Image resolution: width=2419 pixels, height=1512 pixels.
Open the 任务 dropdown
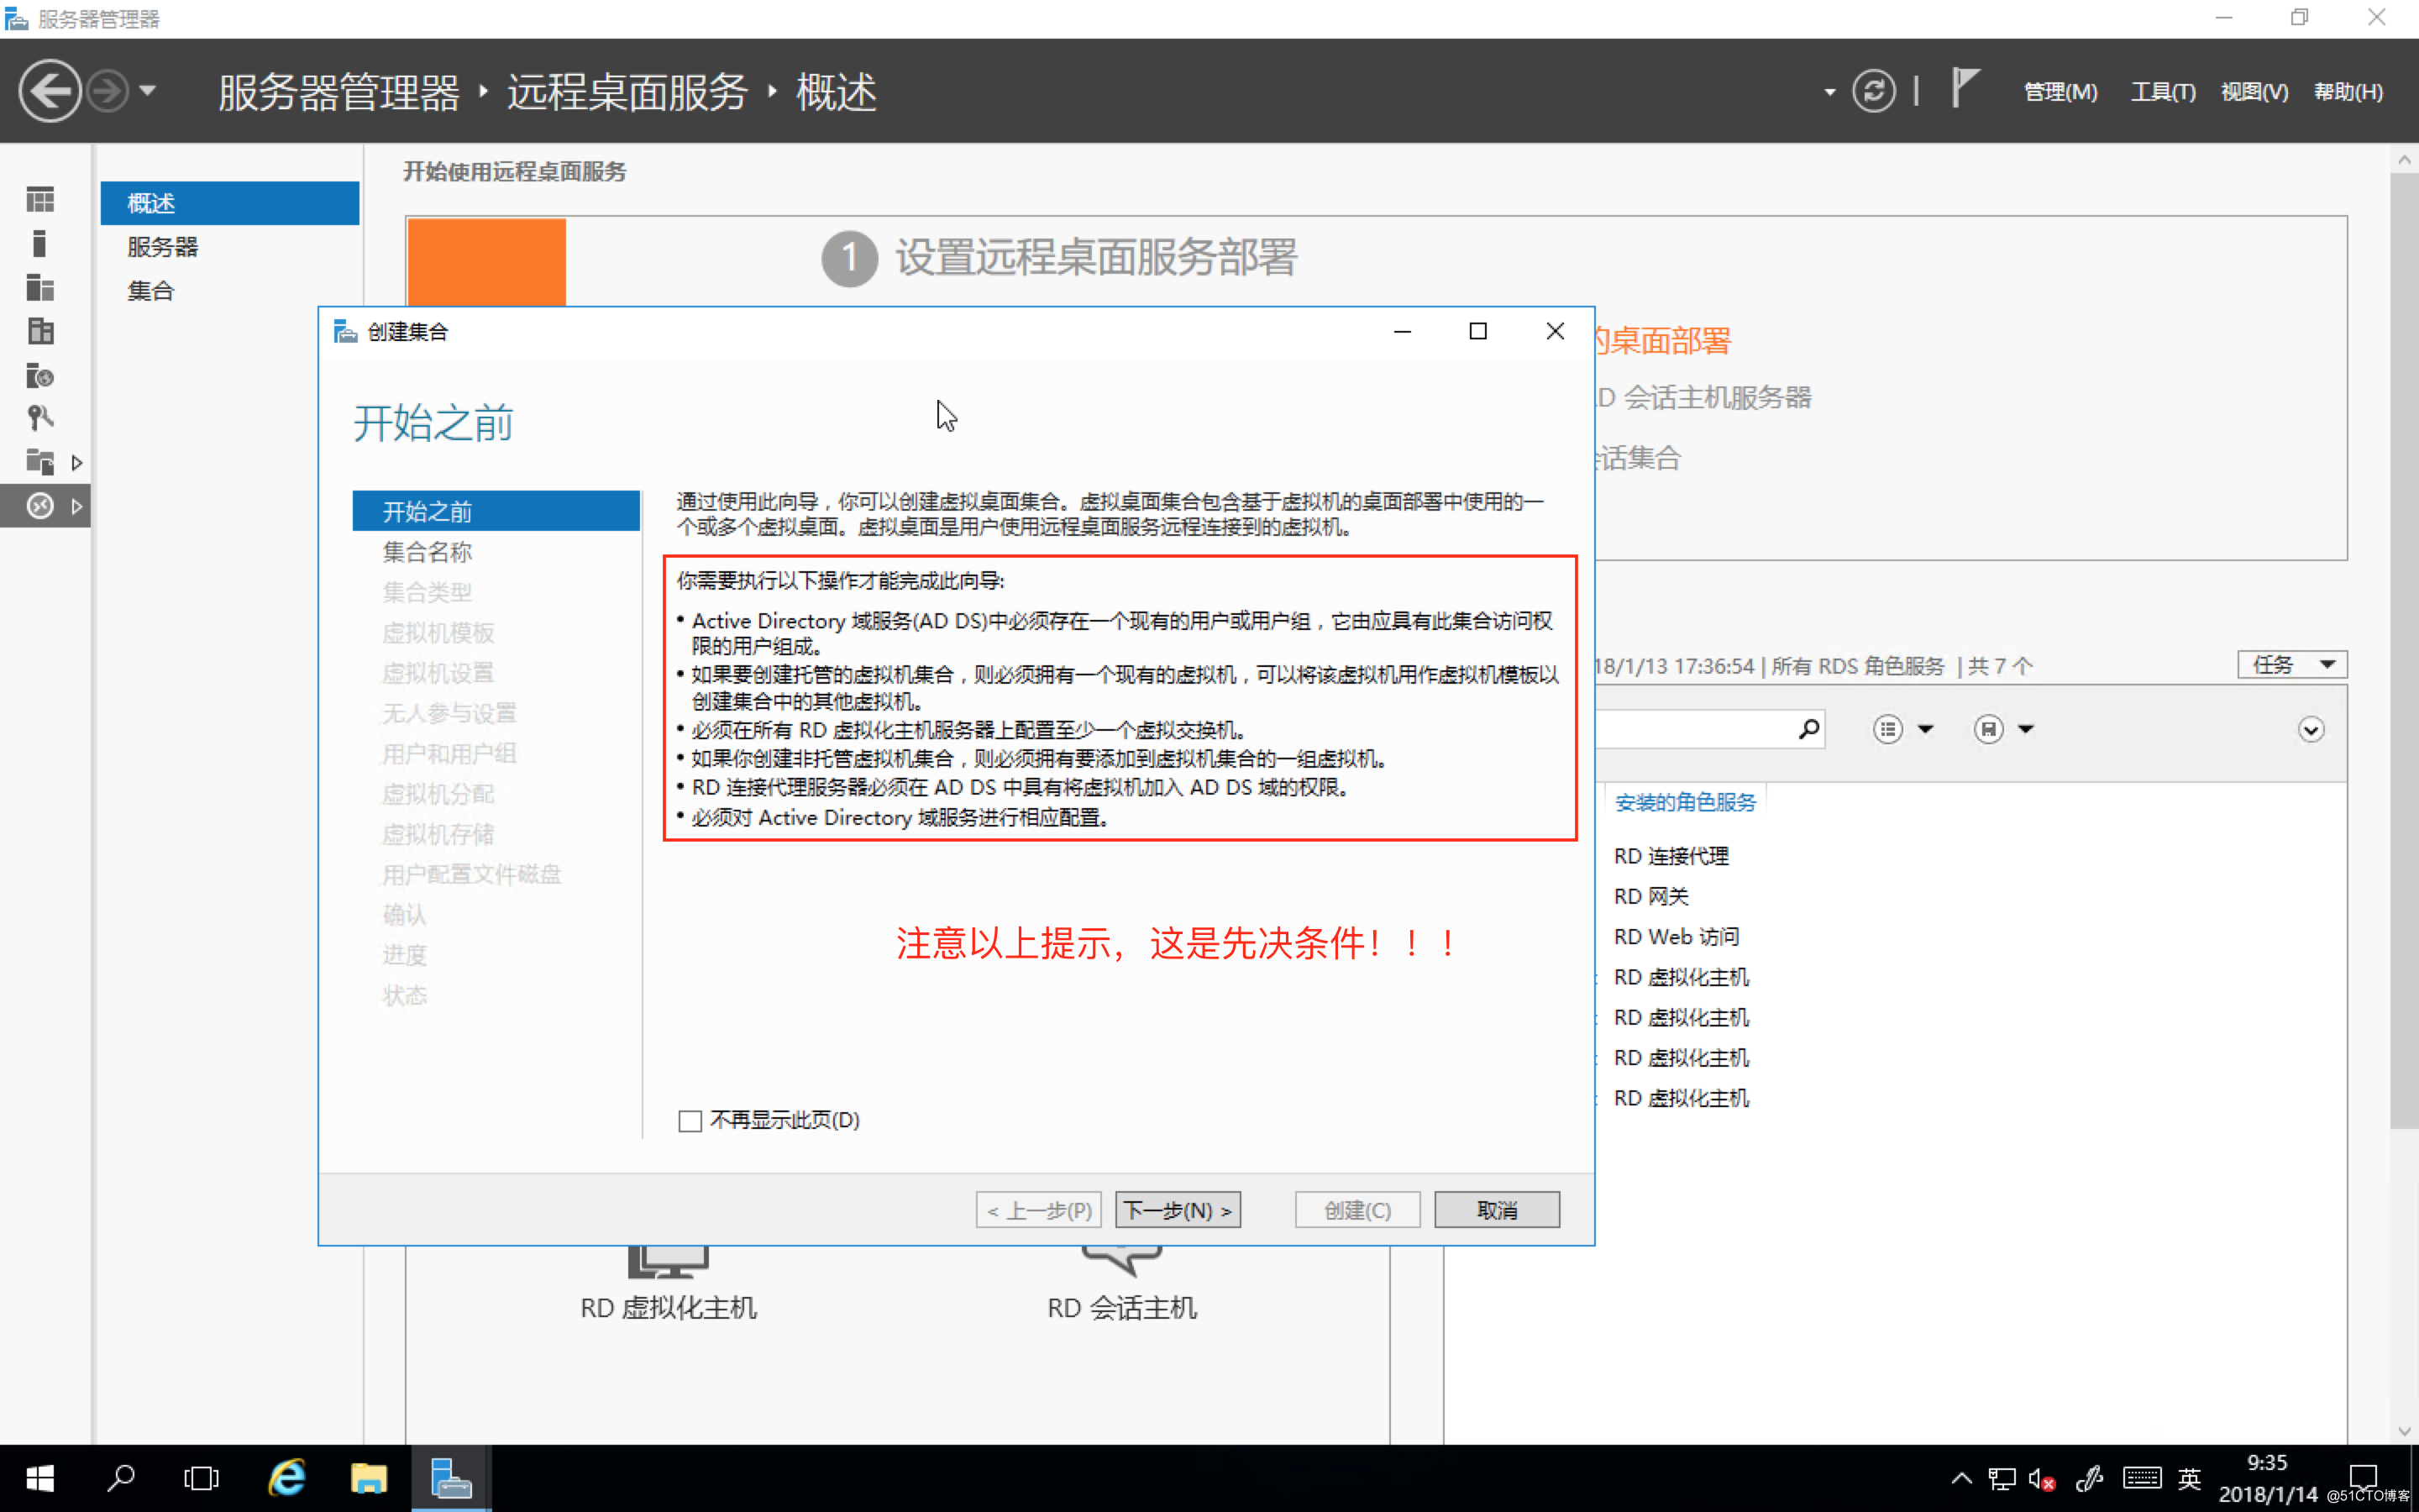click(x=2291, y=665)
